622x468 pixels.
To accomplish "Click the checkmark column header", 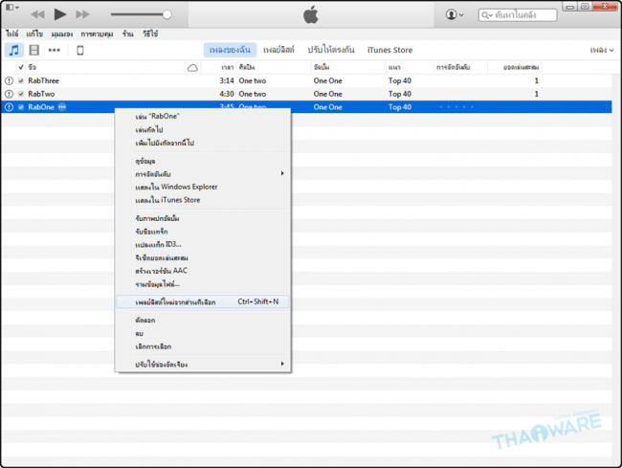I will (21, 67).
